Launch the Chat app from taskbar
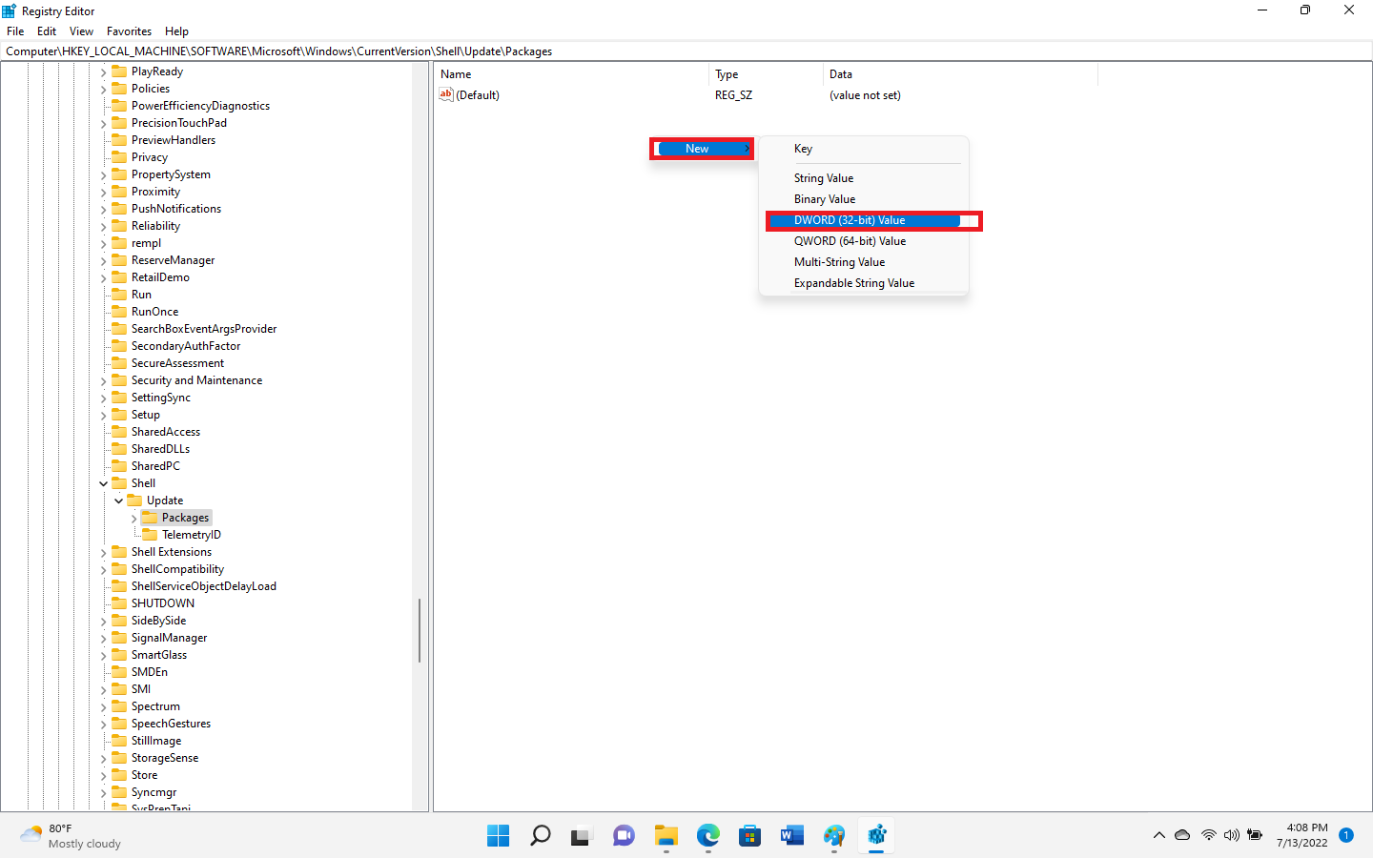 coord(624,836)
